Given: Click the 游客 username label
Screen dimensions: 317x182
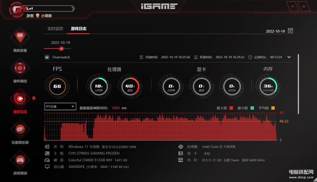Looking at the screenshot, I should coord(30,16).
